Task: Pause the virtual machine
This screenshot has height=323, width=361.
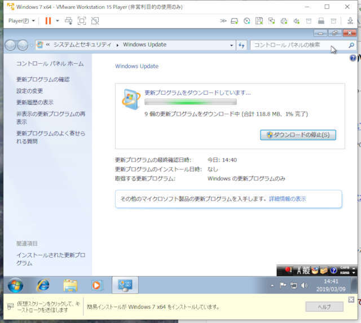Action: click(48, 21)
